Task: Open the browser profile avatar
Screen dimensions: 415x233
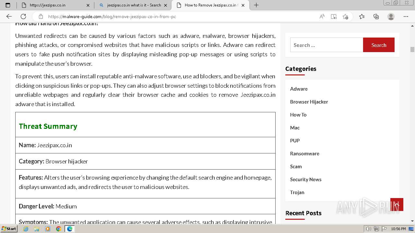Action: click(391, 17)
